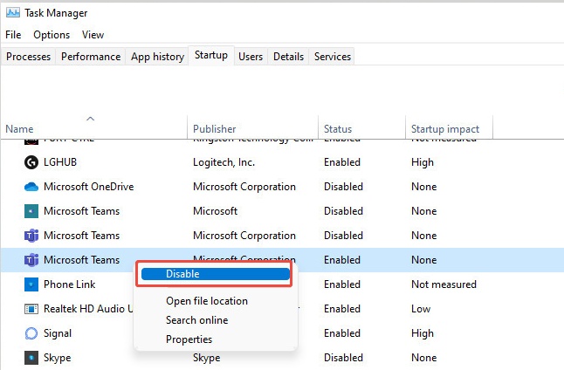Image resolution: width=564 pixels, height=370 pixels.
Task: Click the Enabled status in the Phone Link row
Action: [x=341, y=284]
